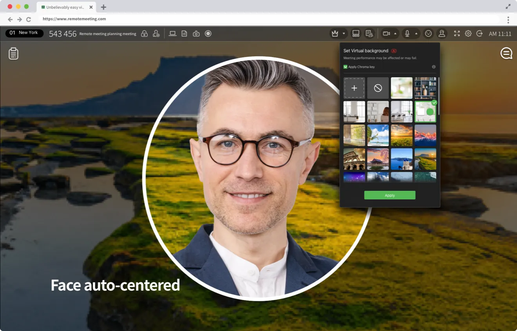
Task: Leave the meeting with the exit icon
Action: click(x=479, y=34)
